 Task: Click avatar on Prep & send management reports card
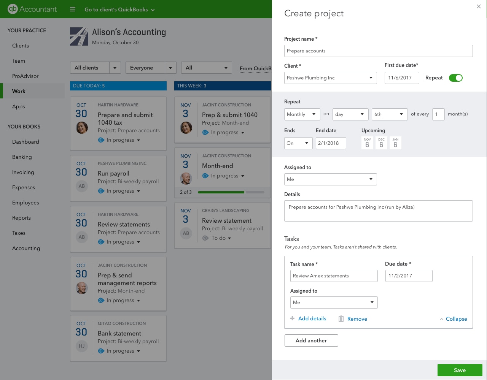point(82,288)
